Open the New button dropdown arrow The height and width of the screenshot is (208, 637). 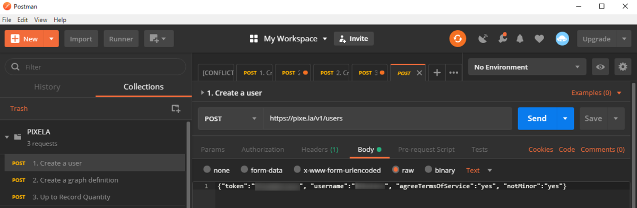51,39
